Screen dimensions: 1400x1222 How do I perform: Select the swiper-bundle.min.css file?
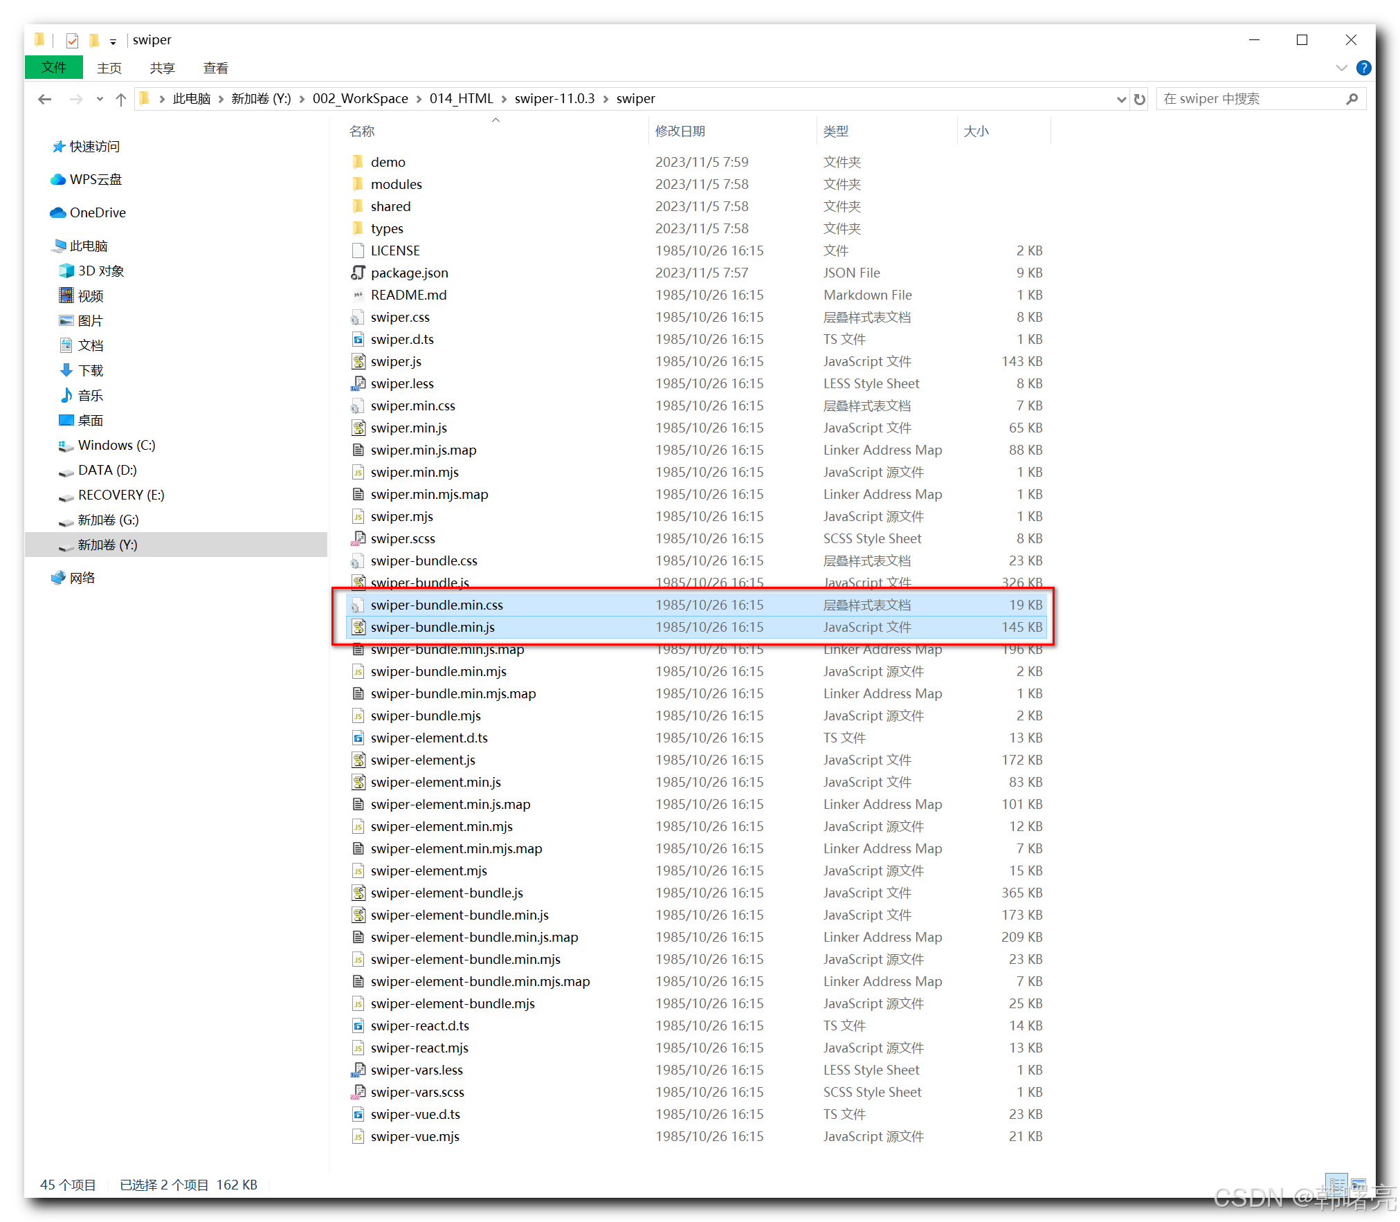pos(436,605)
